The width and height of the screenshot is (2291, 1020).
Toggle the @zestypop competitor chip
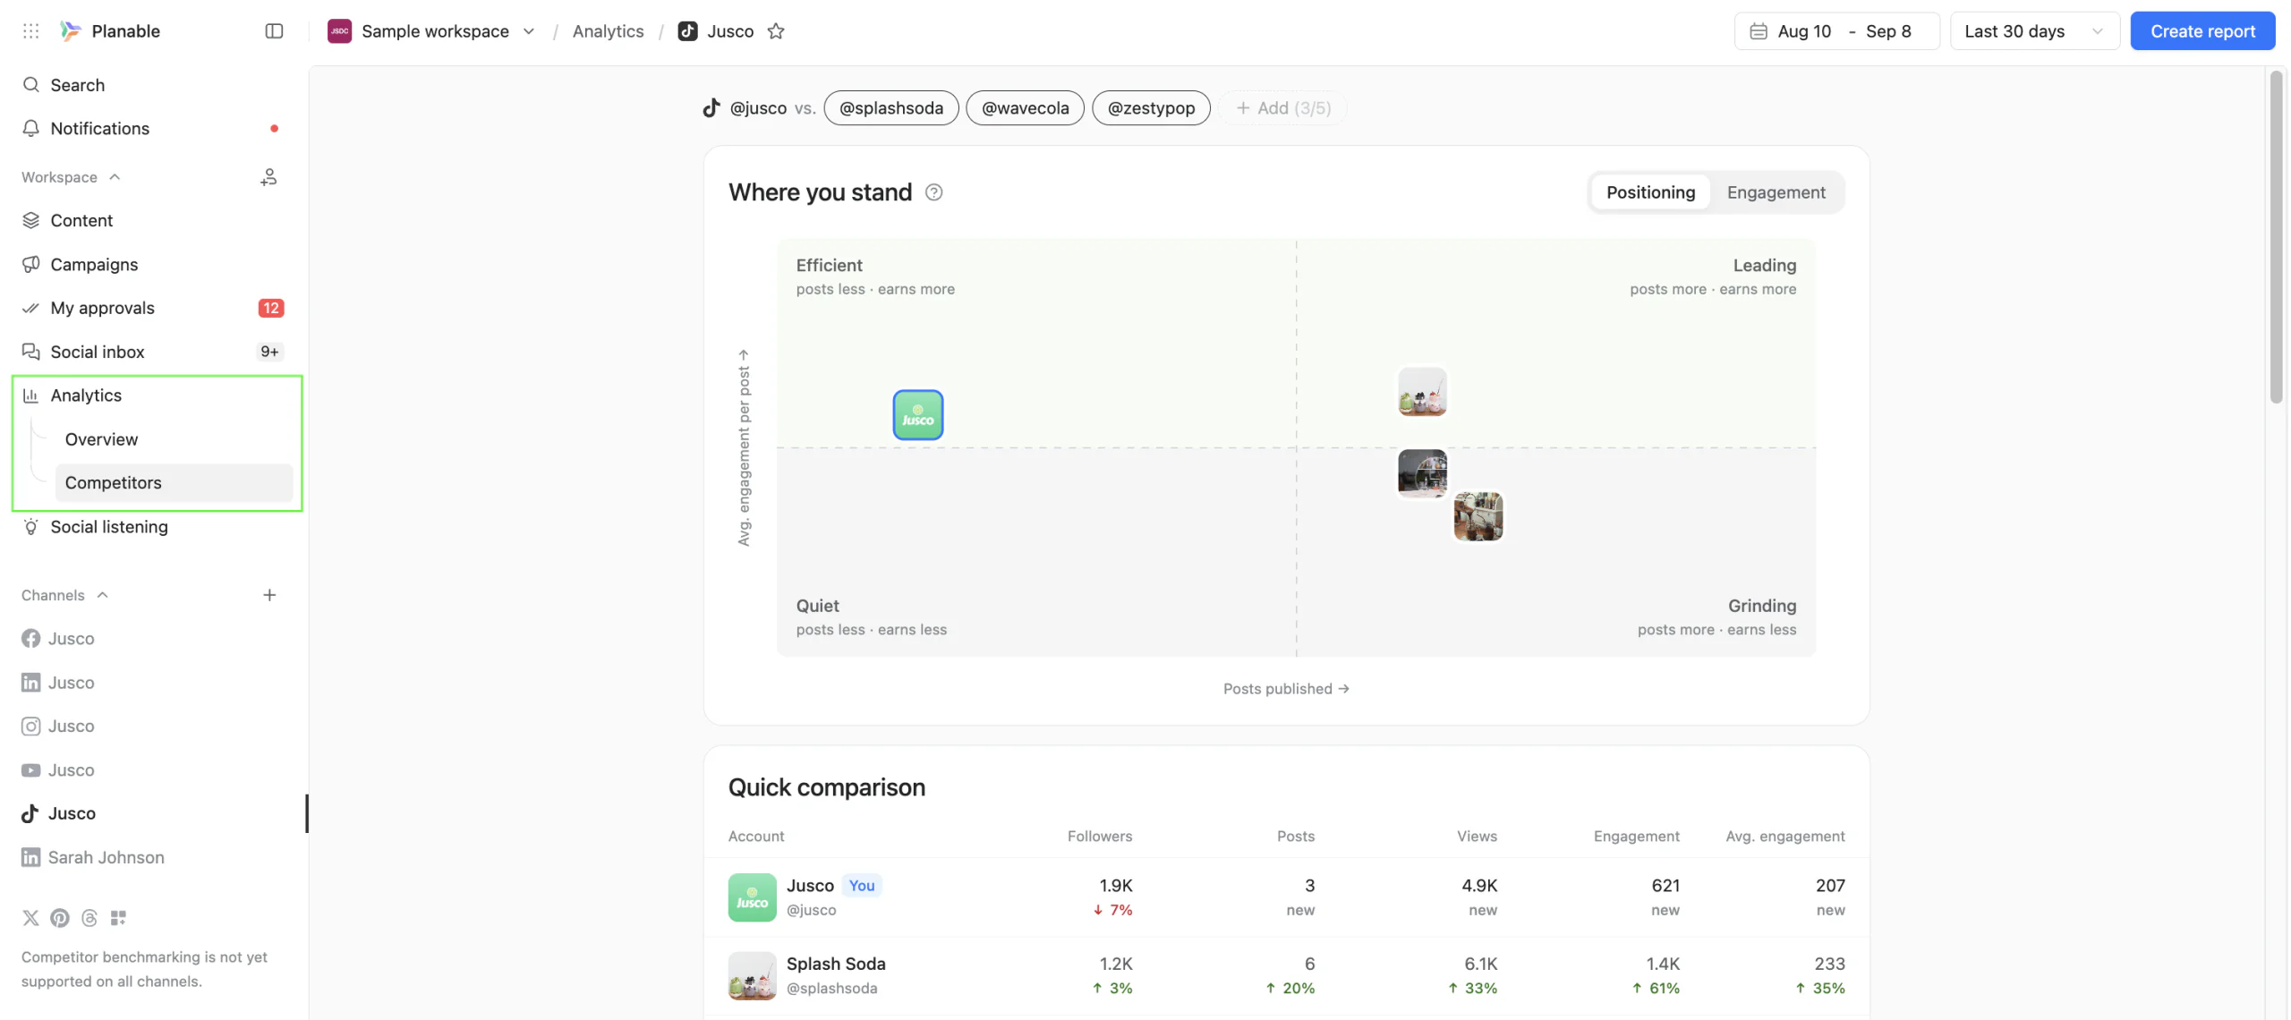[1151, 108]
